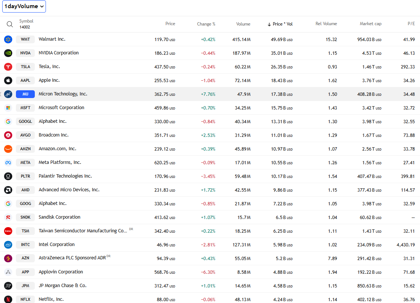The height and width of the screenshot is (303, 420).
Task: Open the NFLX ticker badge
Action: tap(26, 299)
